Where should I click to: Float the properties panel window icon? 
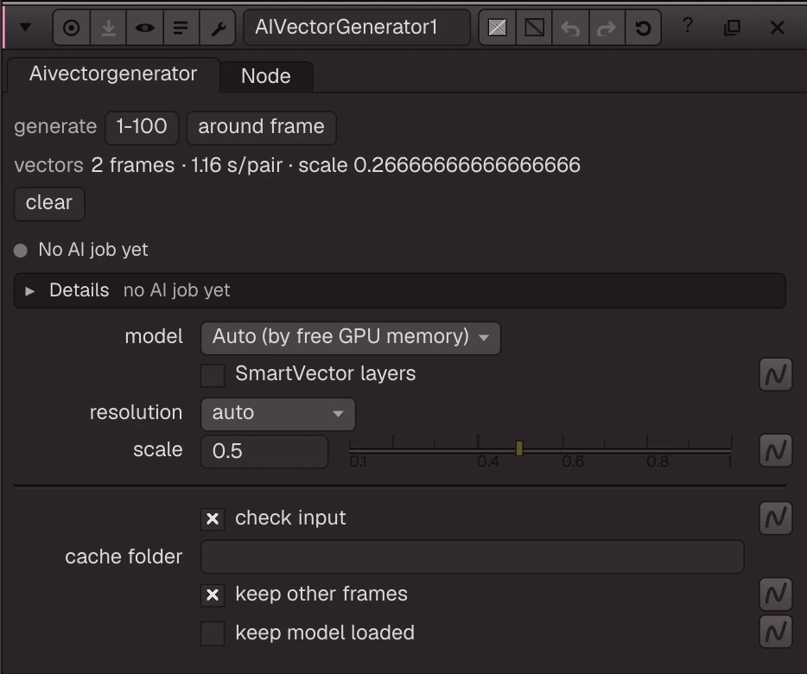pos(732,28)
